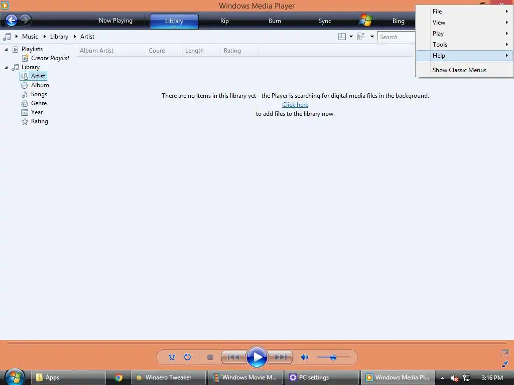Viewport: 514px width, 385px height.
Task: Click the Create Playlist icon
Action: (x=25, y=58)
